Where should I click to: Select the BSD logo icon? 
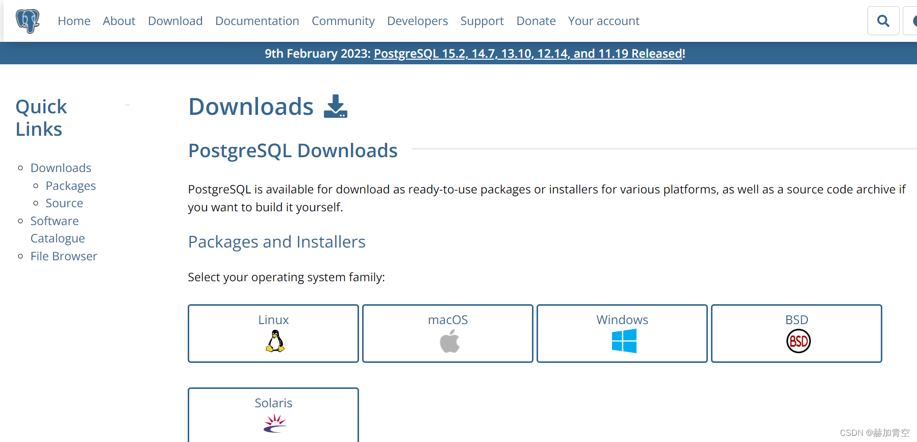(x=798, y=341)
